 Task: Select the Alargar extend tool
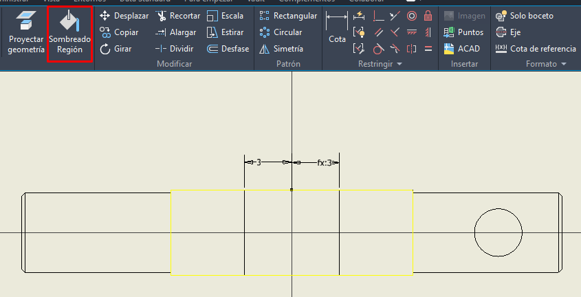[175, 32]
